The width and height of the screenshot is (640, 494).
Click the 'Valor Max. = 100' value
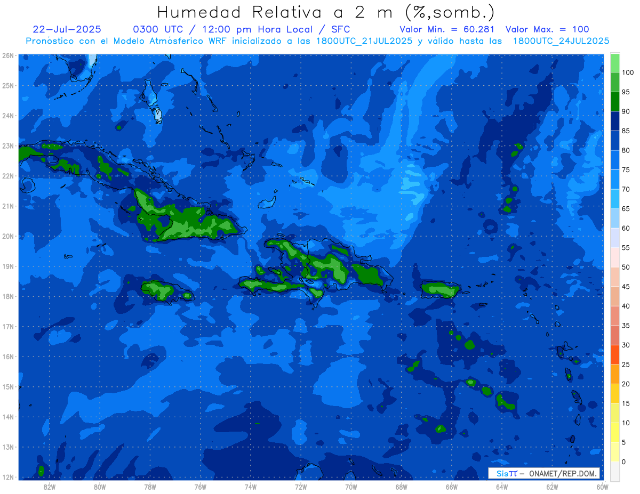point(547,29)
